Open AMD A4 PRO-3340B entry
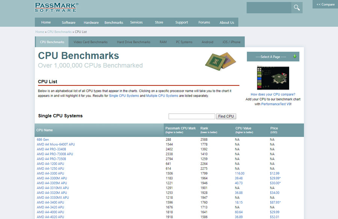 51,149
